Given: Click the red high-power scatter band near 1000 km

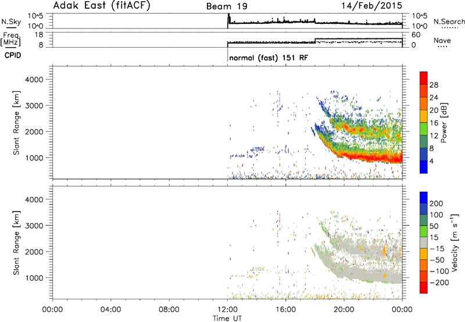Looking at the screenshot, I should pos(371,157).
